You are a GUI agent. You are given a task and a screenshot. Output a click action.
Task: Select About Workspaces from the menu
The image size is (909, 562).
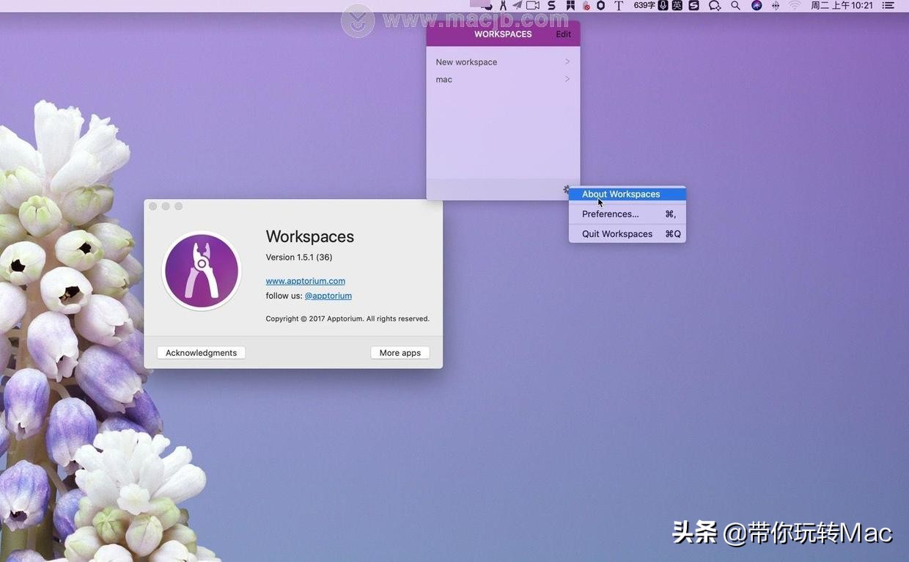620,194
